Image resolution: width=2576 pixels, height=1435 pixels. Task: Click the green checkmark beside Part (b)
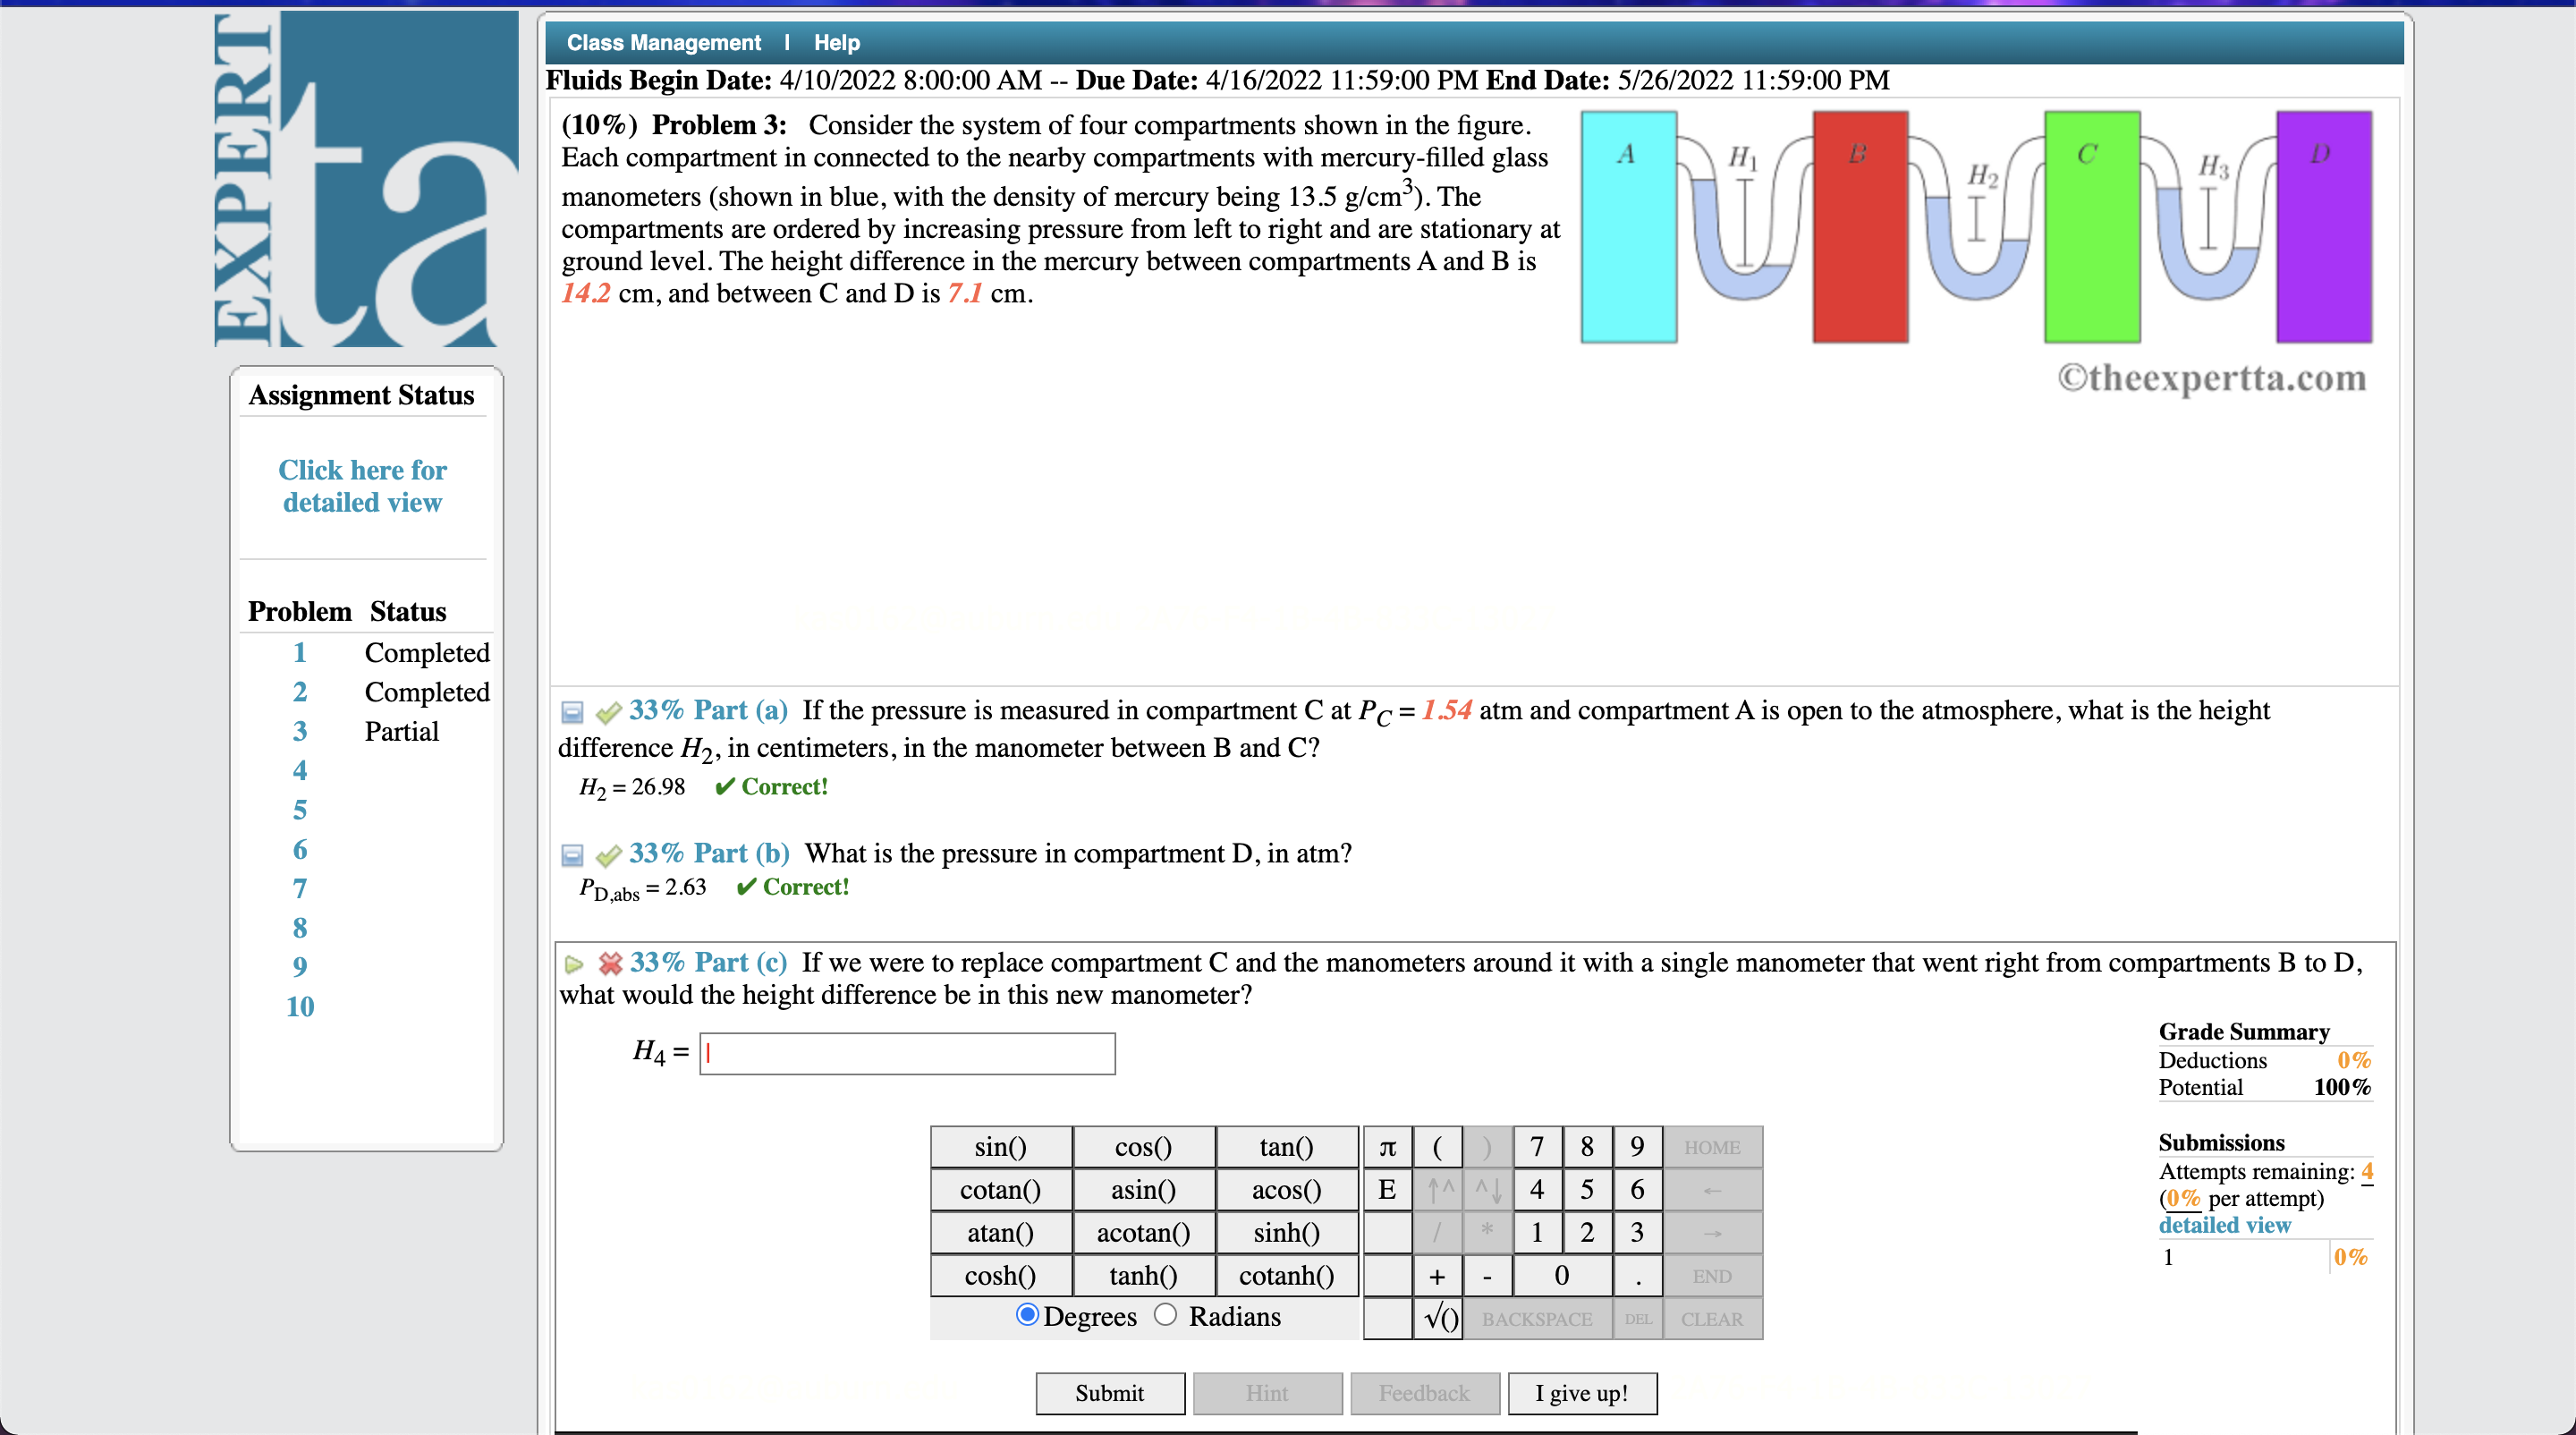(x=609, y=855)
